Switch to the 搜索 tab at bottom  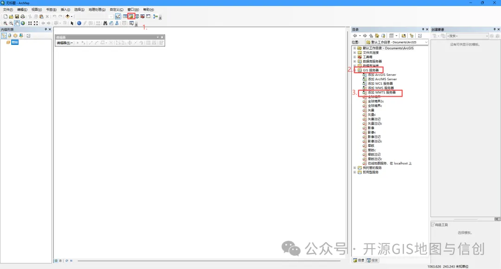372,260
